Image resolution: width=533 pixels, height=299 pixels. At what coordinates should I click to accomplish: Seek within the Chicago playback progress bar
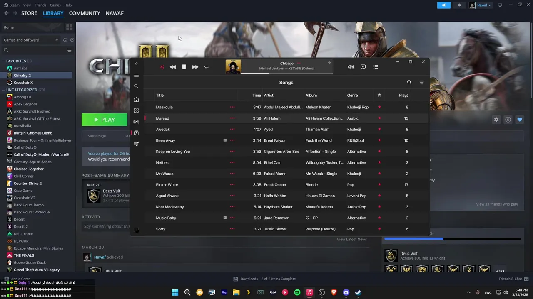pyautogui.click(x=287, y=74)
